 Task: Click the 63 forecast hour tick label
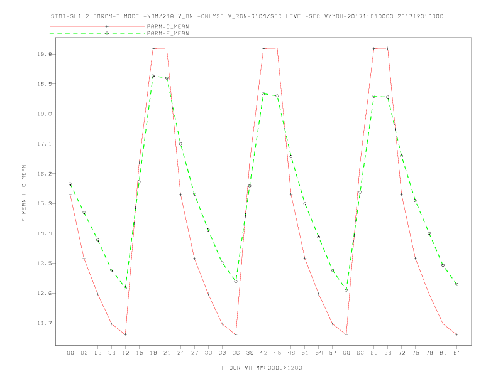(360, 353)
